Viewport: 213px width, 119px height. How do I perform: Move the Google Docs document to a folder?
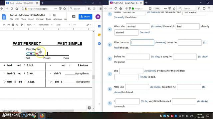click(x=54, y=15)
